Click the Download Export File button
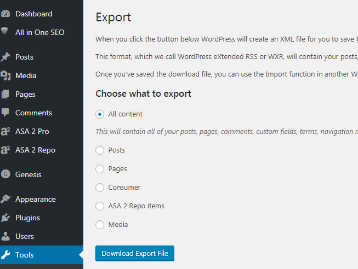Image resolution: width=358 pixels, height=269 pixels. click(135, 253)
